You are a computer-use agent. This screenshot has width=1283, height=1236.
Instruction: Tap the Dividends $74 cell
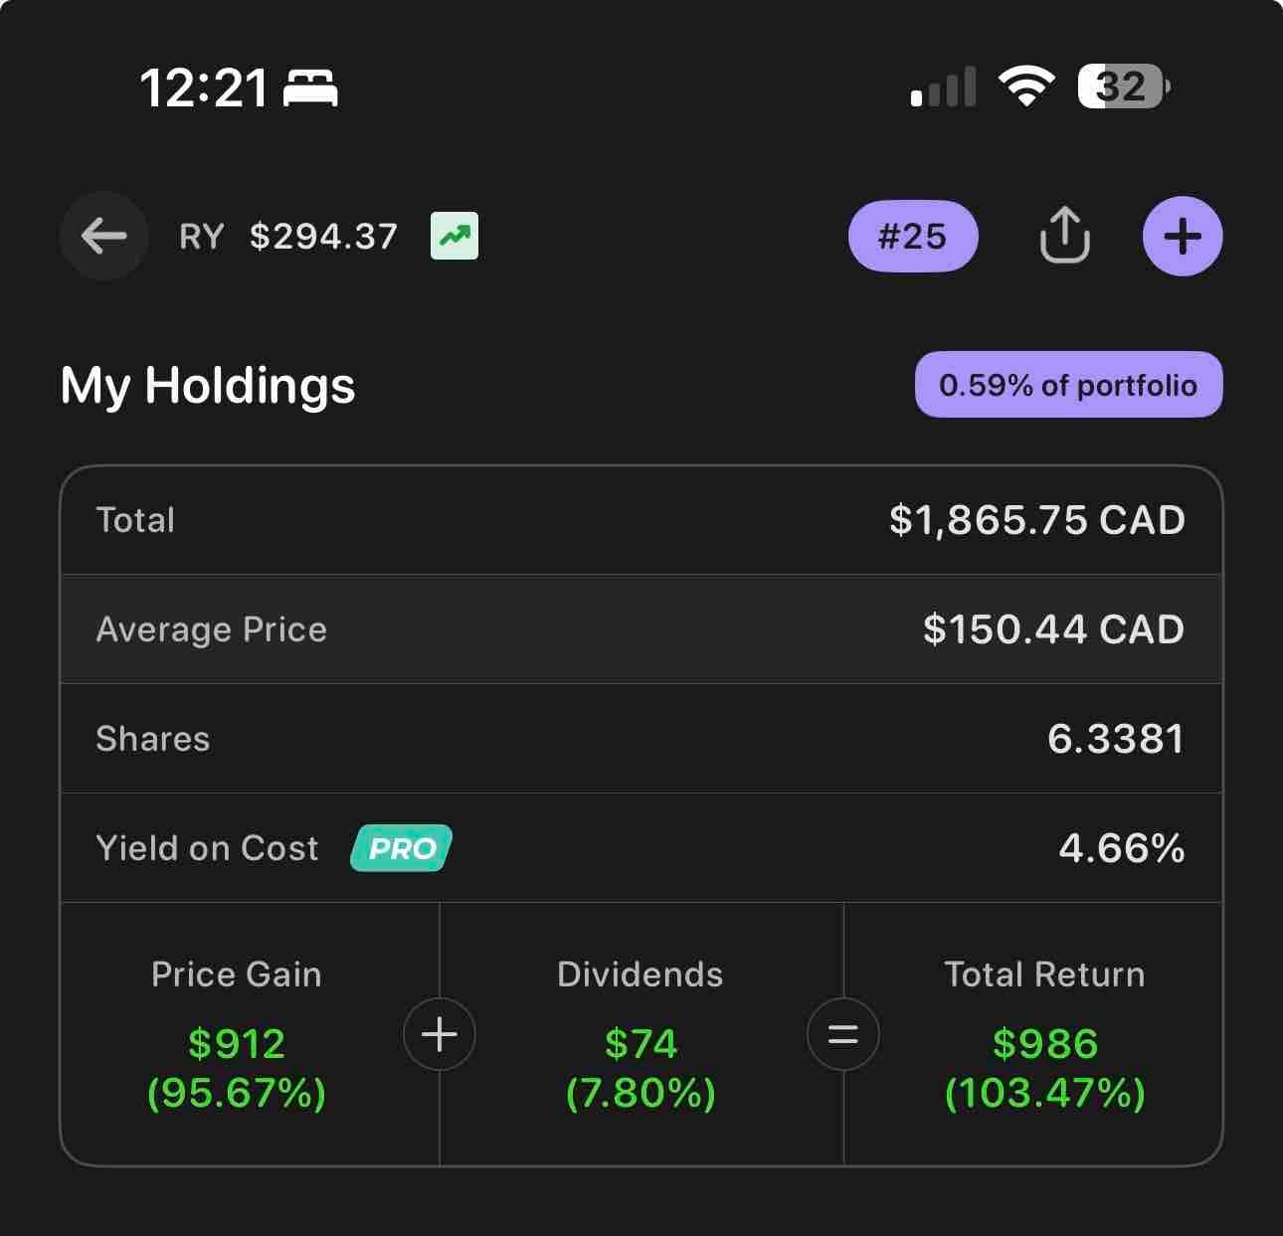point(641,1034)
